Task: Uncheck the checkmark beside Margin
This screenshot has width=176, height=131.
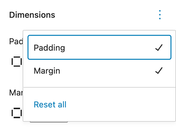Action: coord(159,70)
